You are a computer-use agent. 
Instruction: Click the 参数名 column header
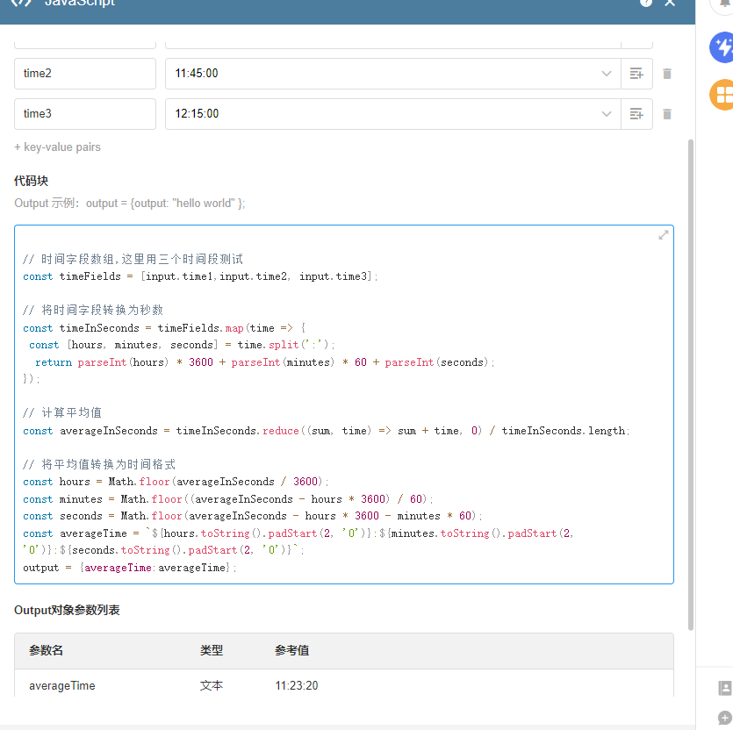point(47,651)
